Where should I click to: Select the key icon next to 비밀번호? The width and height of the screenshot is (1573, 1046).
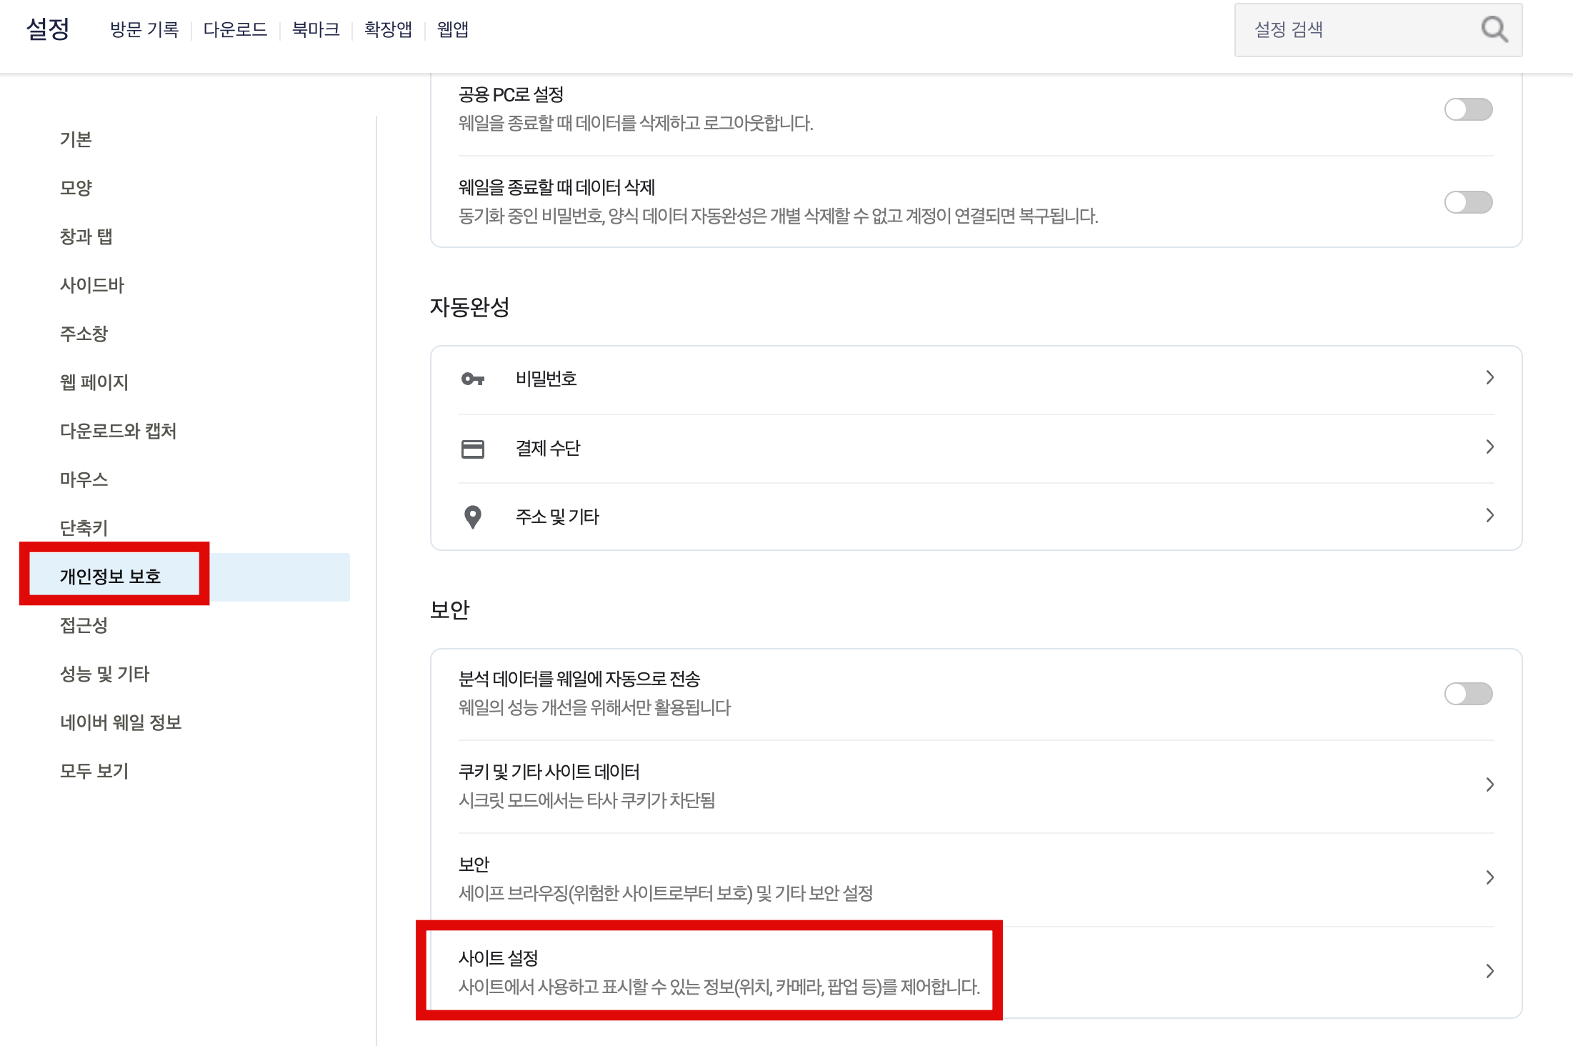point(473,378)
